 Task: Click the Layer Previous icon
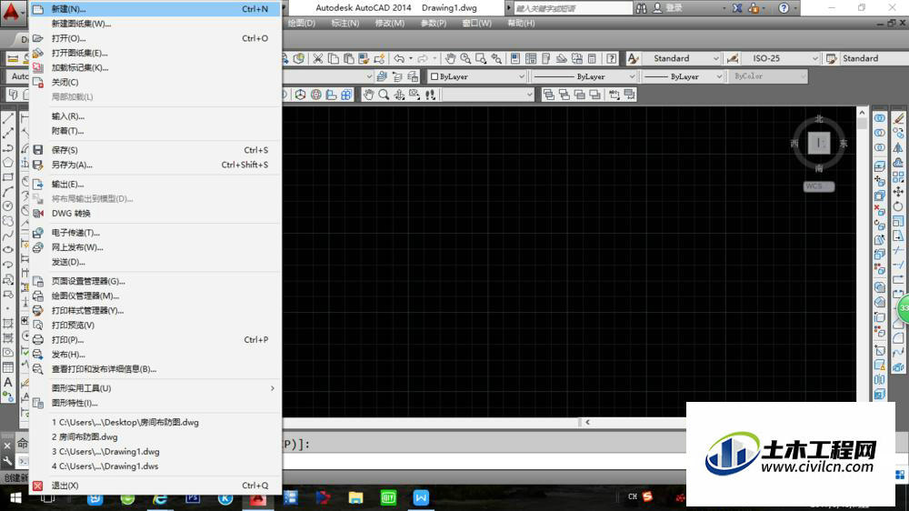(x=397, y=76)
